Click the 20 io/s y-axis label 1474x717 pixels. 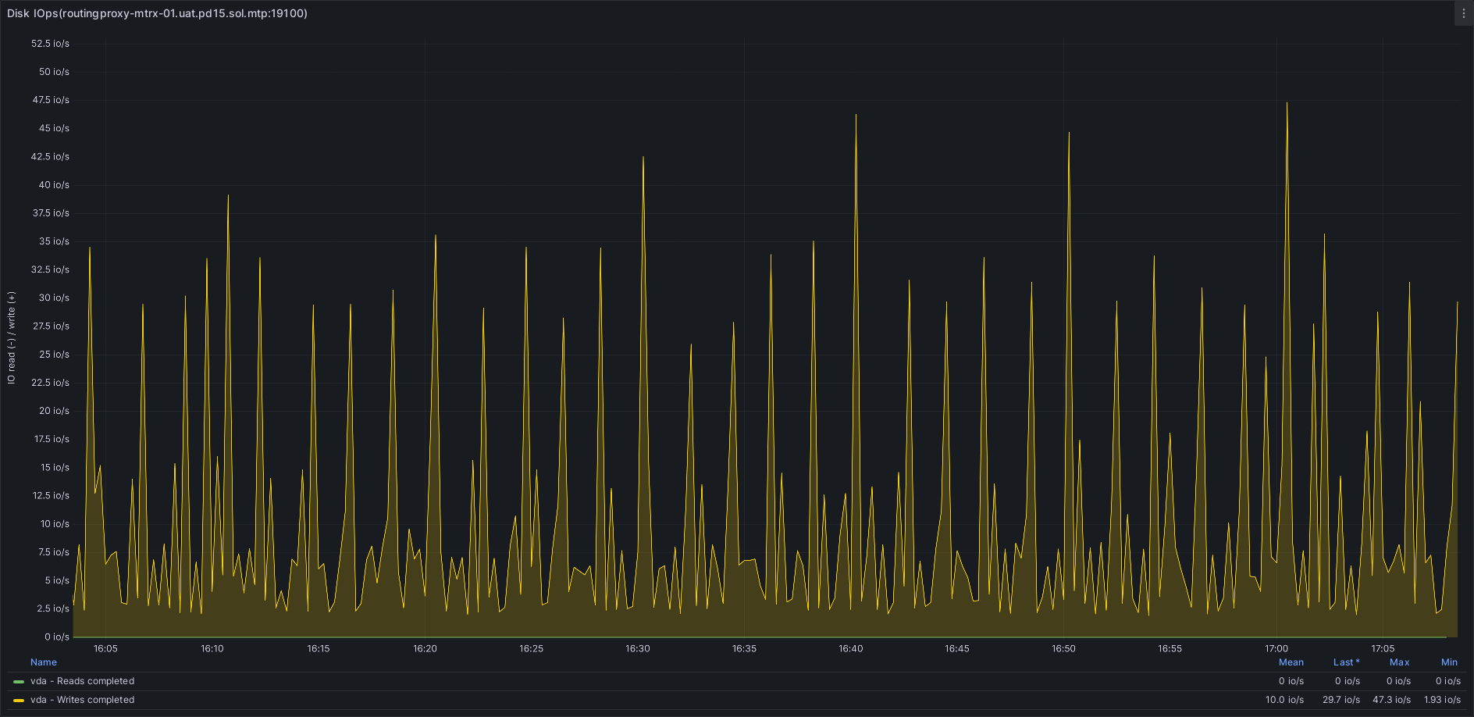coord(54,411)
